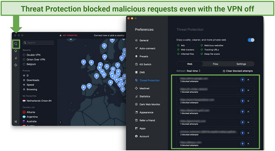Click Clear blocked attempts

238,71
